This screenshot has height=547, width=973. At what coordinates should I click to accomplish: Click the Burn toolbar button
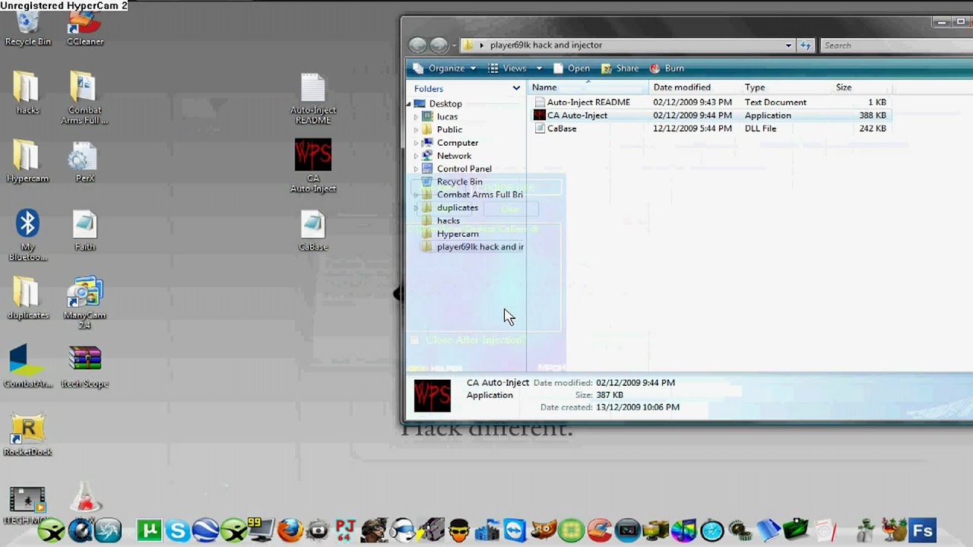coord(667,68)
